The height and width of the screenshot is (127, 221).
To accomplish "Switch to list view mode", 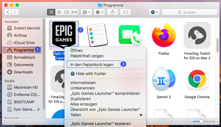I will 59,12.
